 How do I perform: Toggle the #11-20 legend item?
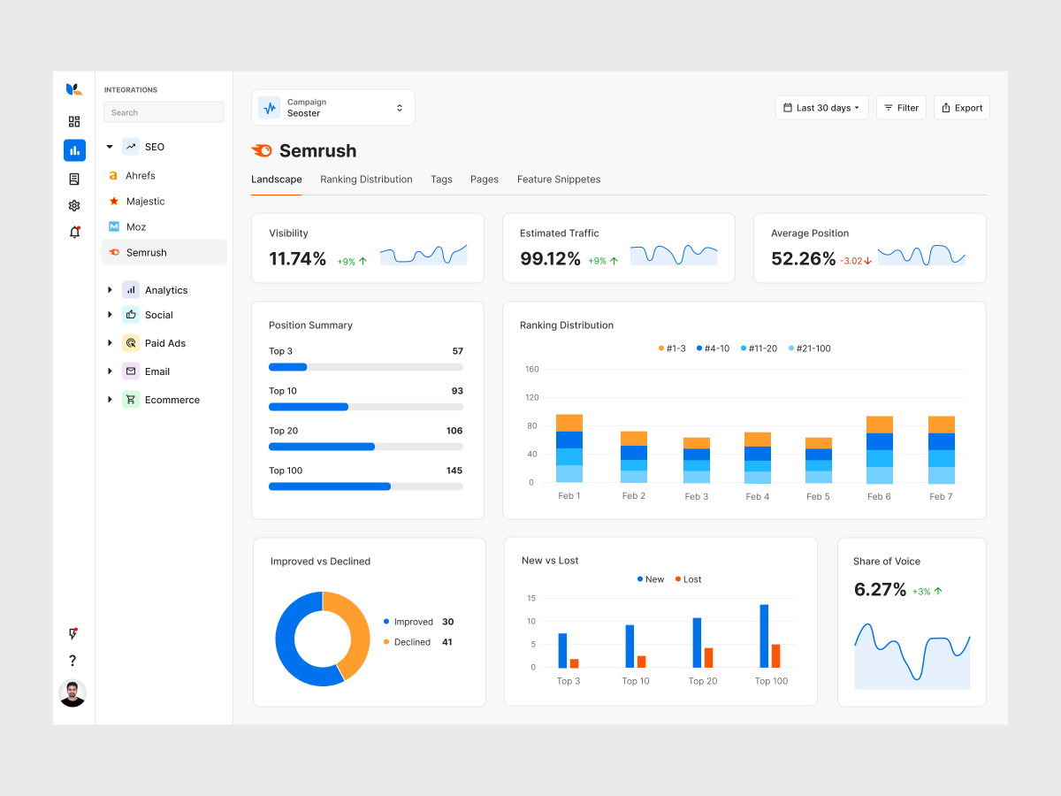[759, 348]
